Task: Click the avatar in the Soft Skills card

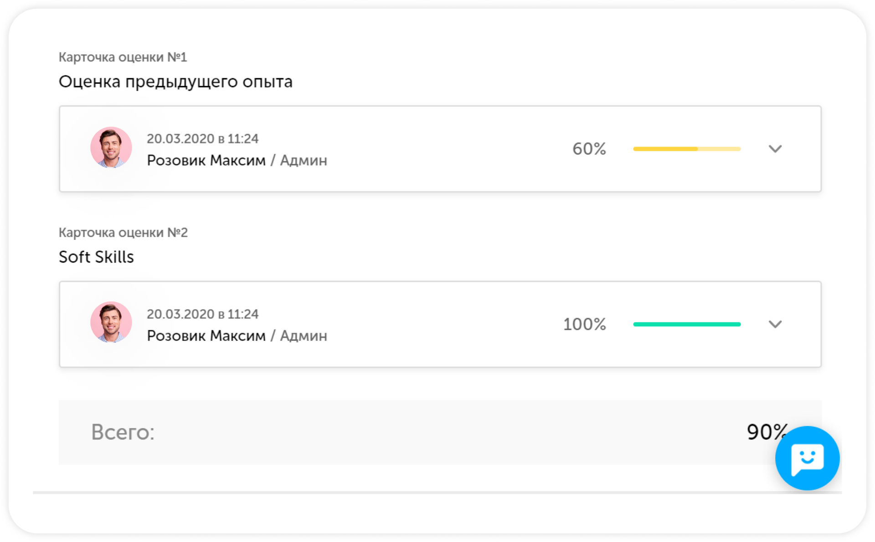Action: tap(111, 322)
